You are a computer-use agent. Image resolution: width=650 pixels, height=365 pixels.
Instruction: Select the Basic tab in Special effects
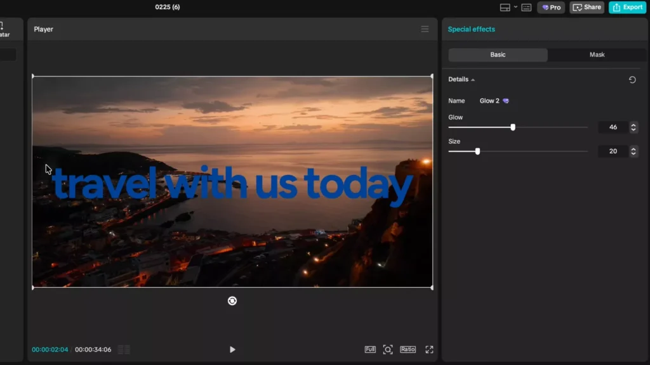click(x=498, y=55)
